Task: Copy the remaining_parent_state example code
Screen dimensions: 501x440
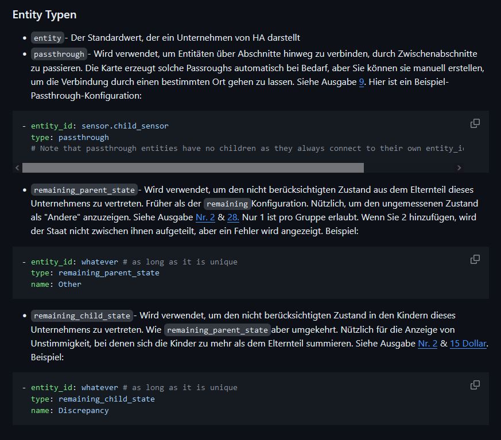Action: point(475,259)
